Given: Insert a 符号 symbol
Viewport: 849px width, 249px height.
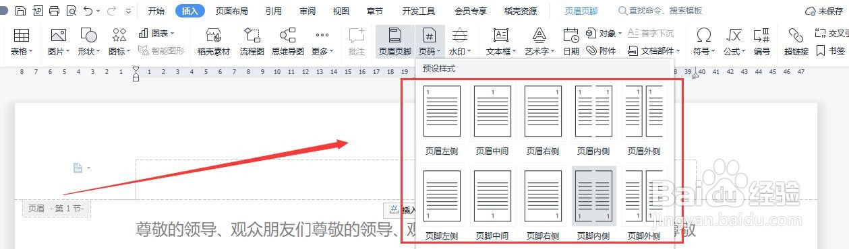Looking at the screenshot, I should (x=704, y=42).
